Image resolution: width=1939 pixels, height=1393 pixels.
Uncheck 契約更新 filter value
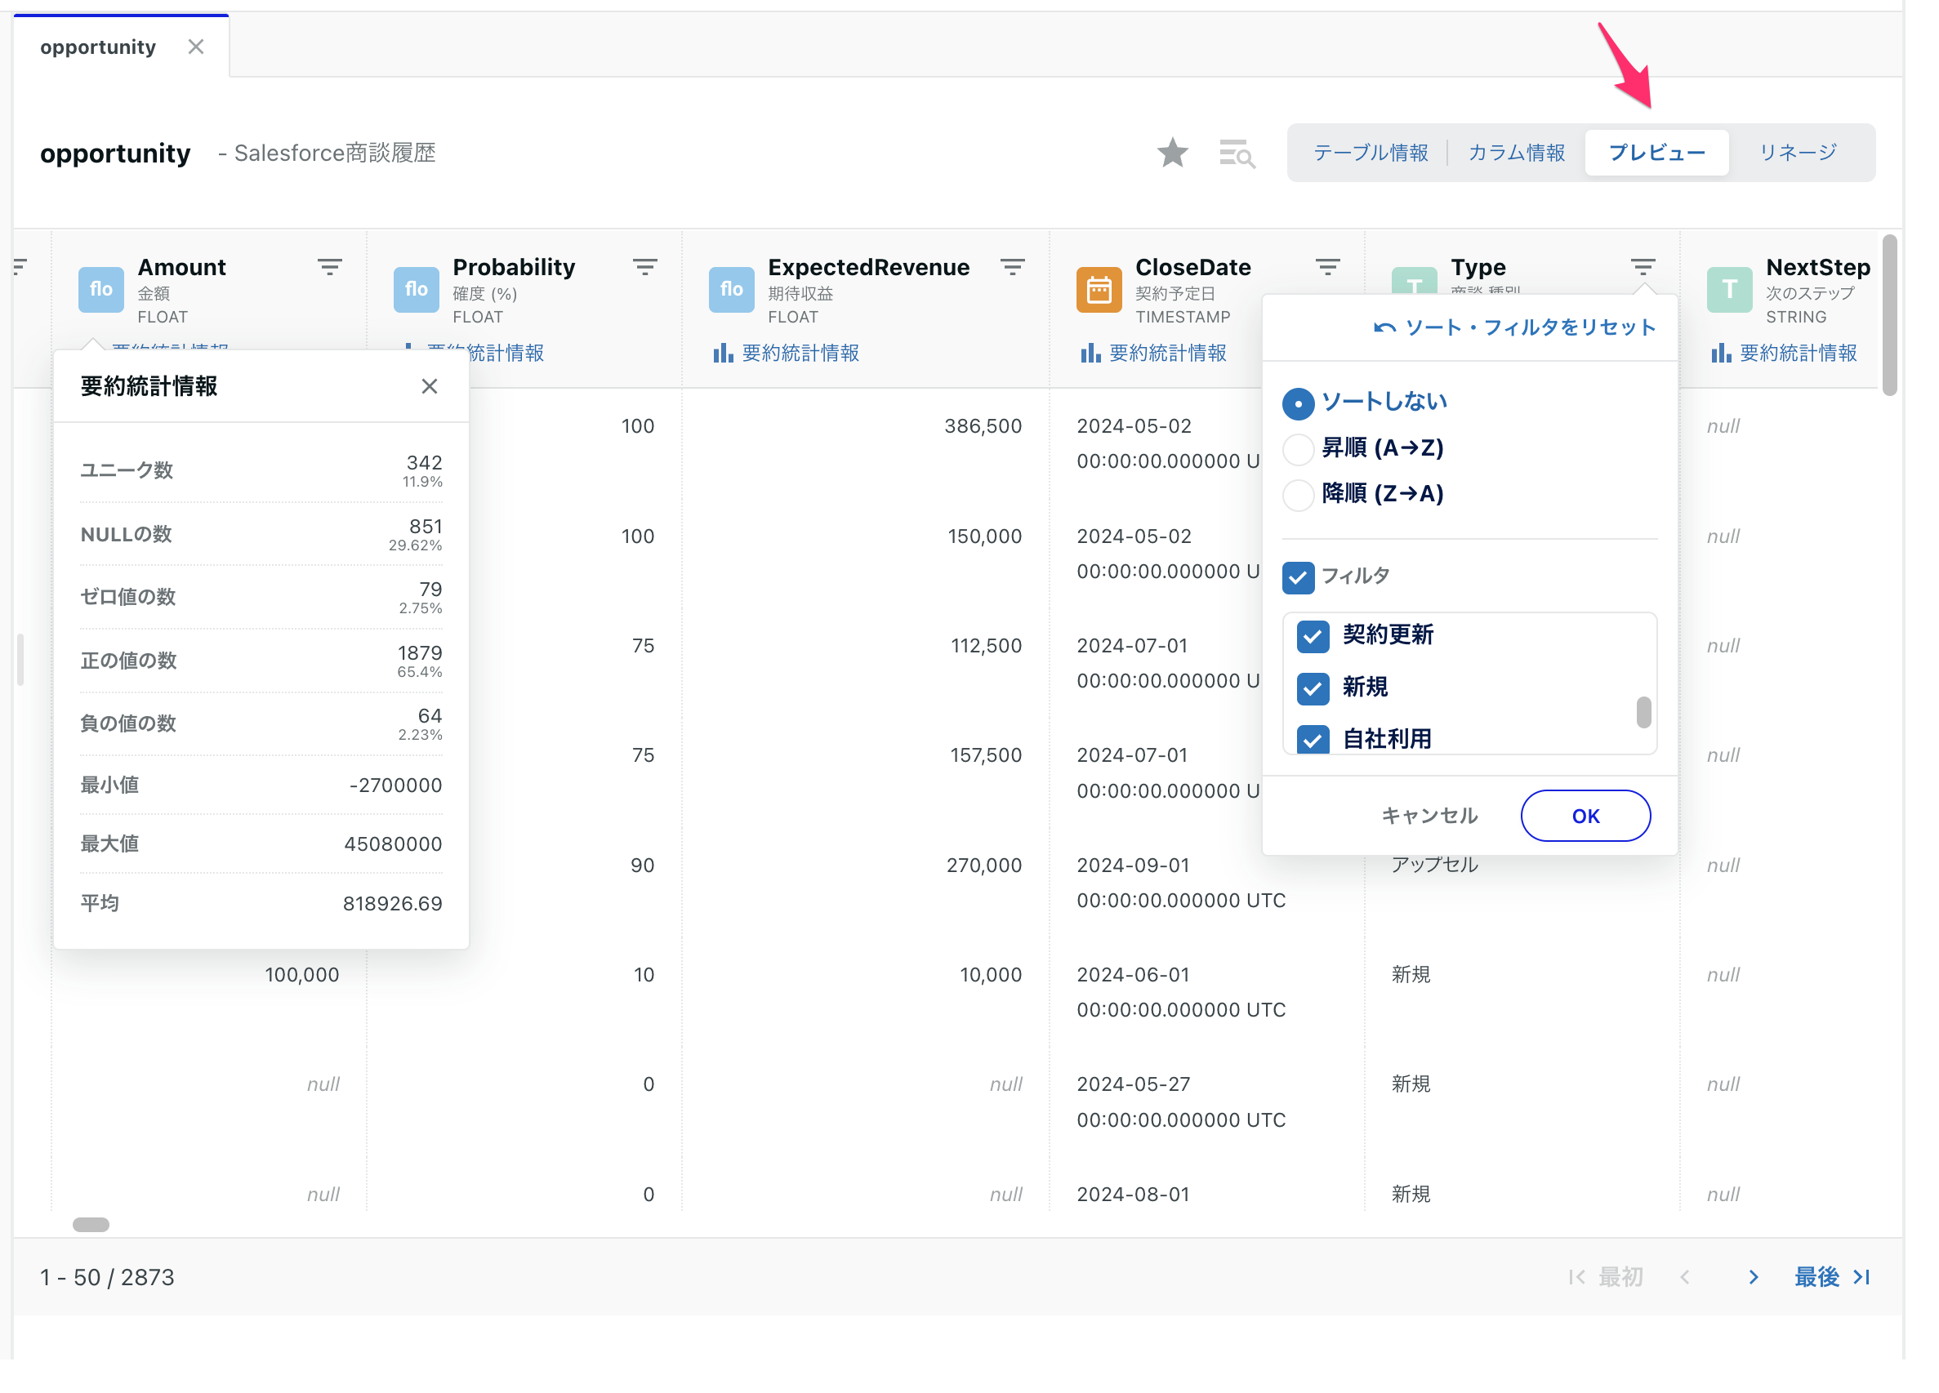1313,636
